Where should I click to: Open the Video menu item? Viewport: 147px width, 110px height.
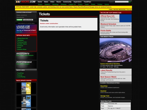[x=52, y=2]
